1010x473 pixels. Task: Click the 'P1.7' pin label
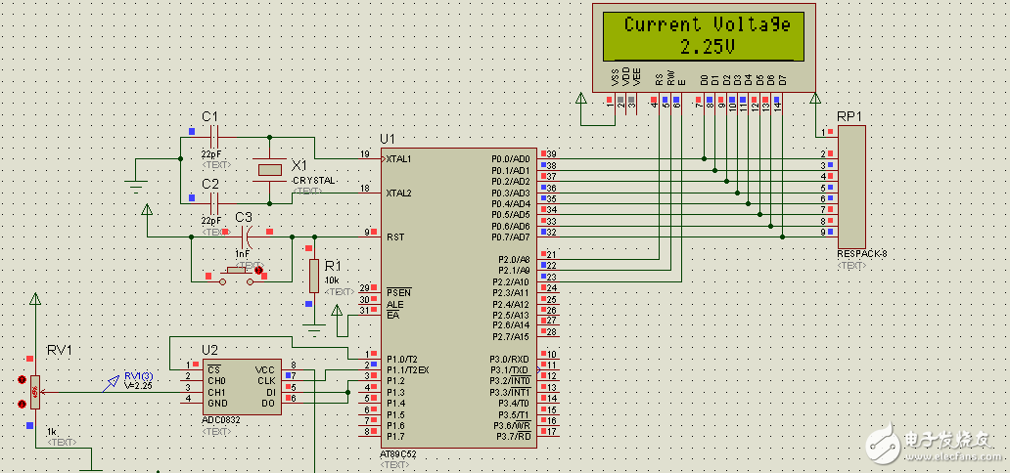(x=395, y=437)
